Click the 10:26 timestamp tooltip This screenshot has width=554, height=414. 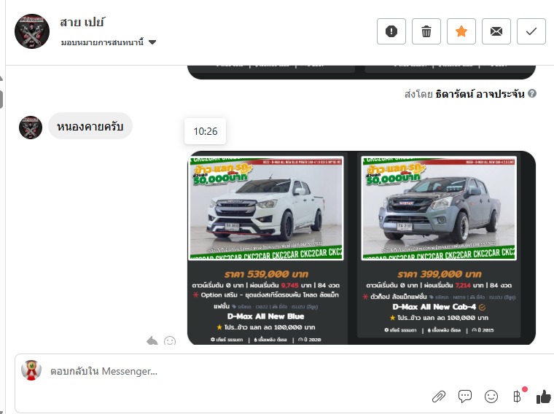click(x=206, y=131)
